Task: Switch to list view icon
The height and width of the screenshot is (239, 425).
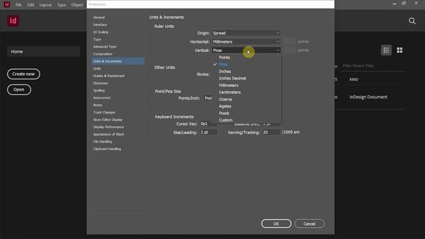Action: 386,50
